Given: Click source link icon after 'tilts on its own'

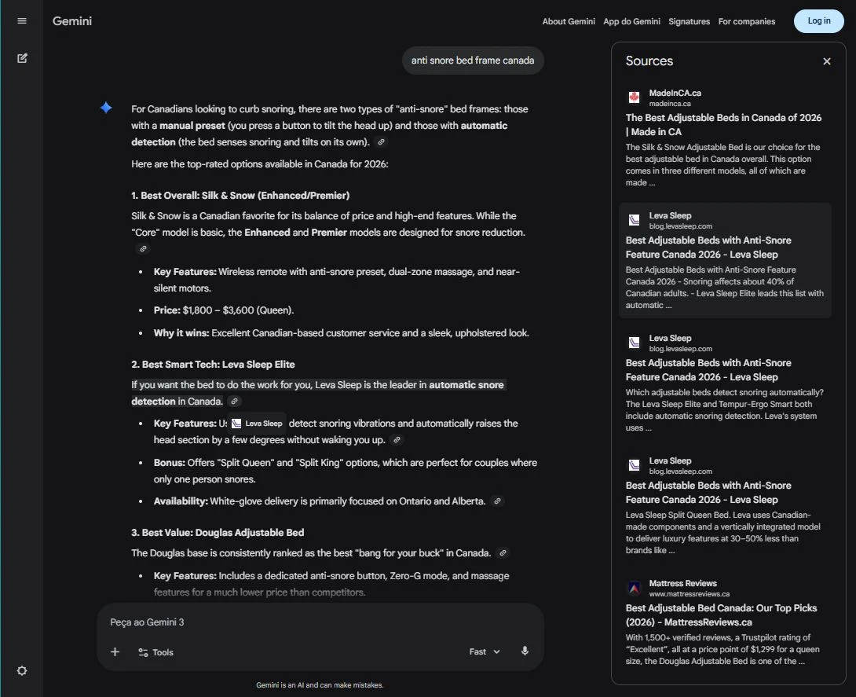Looking at the screenshot, I should tap(381, 142).
